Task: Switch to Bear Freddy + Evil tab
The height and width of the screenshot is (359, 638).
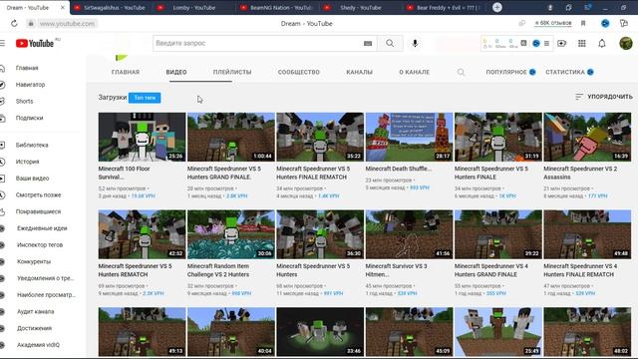Action: 444,7
